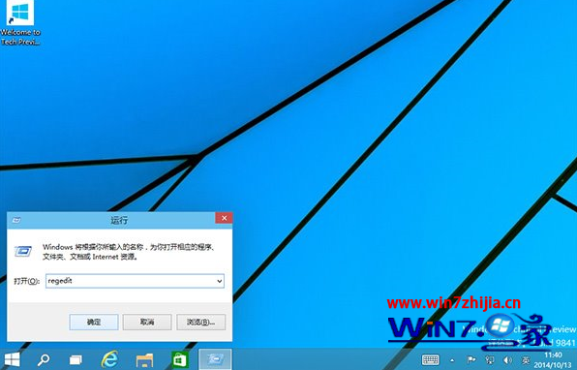Open the clock showing 11:40
577x370 pixels.
pyautogui.click(x=554, y=360)
